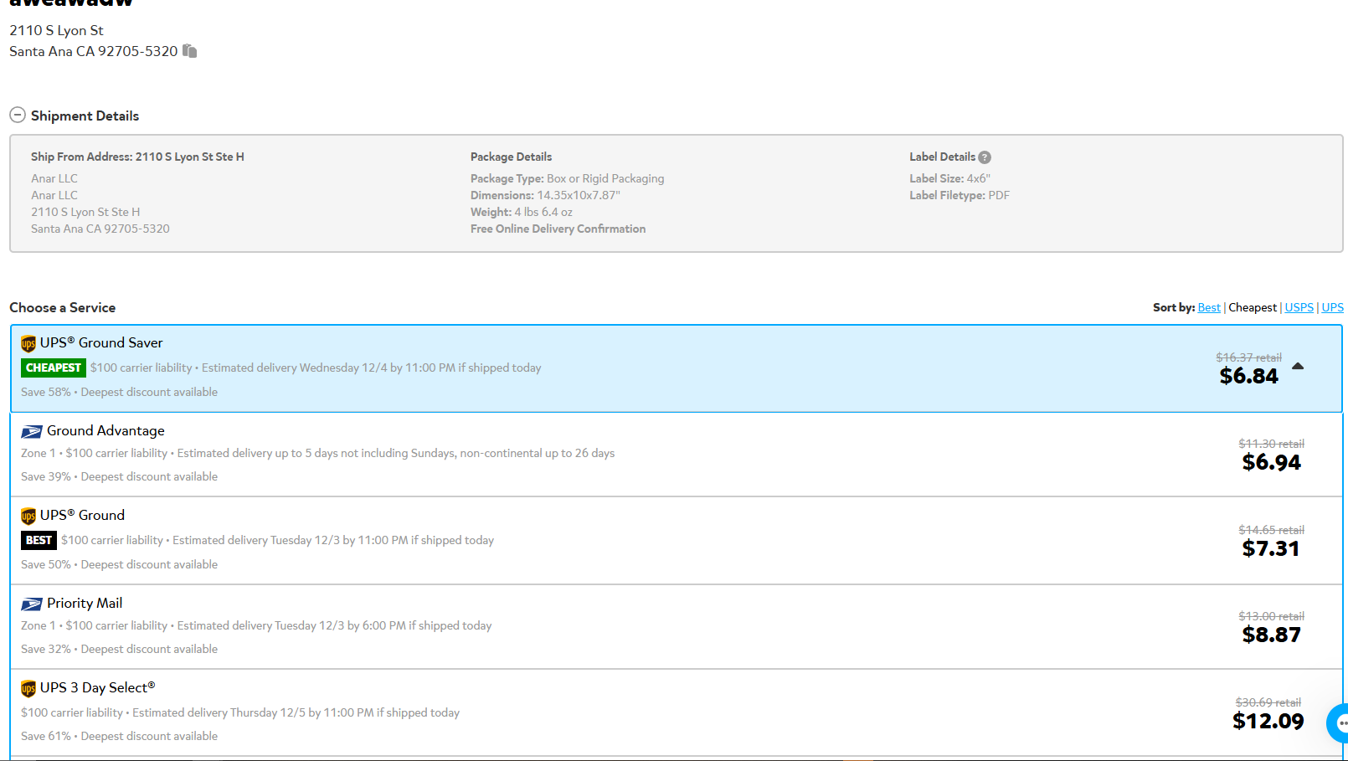Click the Label Filetype PDF line
The height and width of the screenshot is (761, 1348).
click(x=960, y=195)
